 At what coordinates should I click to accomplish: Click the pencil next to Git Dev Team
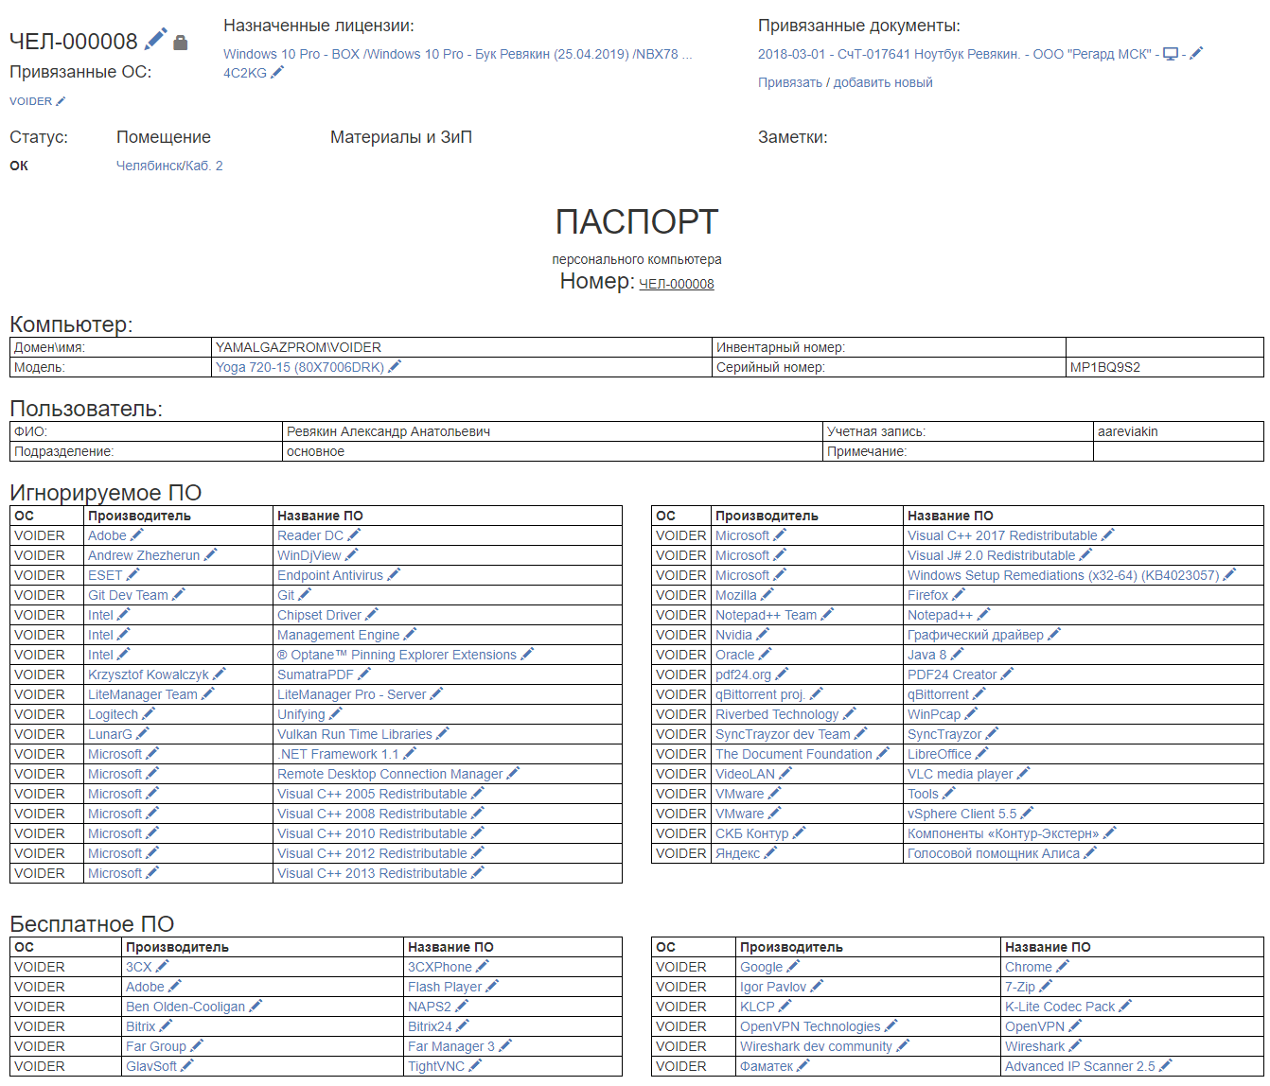[x=179, y=595]
